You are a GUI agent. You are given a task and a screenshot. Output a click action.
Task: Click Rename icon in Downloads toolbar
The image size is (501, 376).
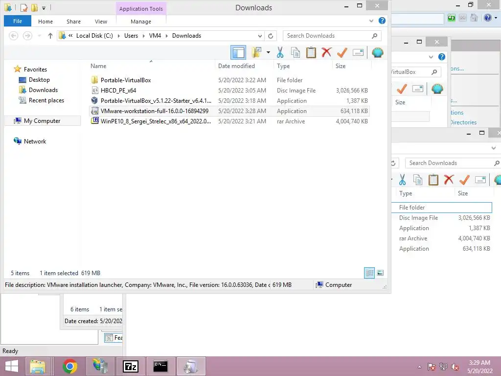pyautogui.click(x=358, y=52)
